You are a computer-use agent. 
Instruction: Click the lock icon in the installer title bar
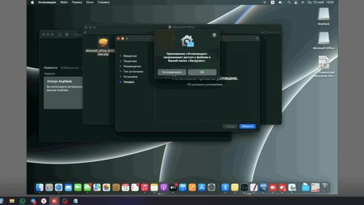pyautogui.click(x=257, y=38)
